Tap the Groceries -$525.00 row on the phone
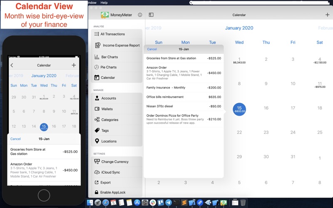This screenshot has height=208, width=333. tap(44, 151)
